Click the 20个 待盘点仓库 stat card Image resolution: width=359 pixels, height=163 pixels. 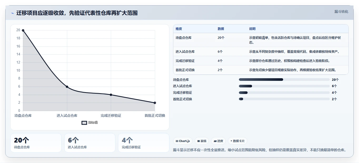[36, 143]
